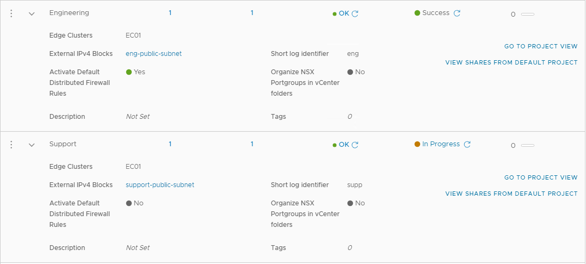
Task: Refresh the Engineering OK status
Action: tap(355, 13)
